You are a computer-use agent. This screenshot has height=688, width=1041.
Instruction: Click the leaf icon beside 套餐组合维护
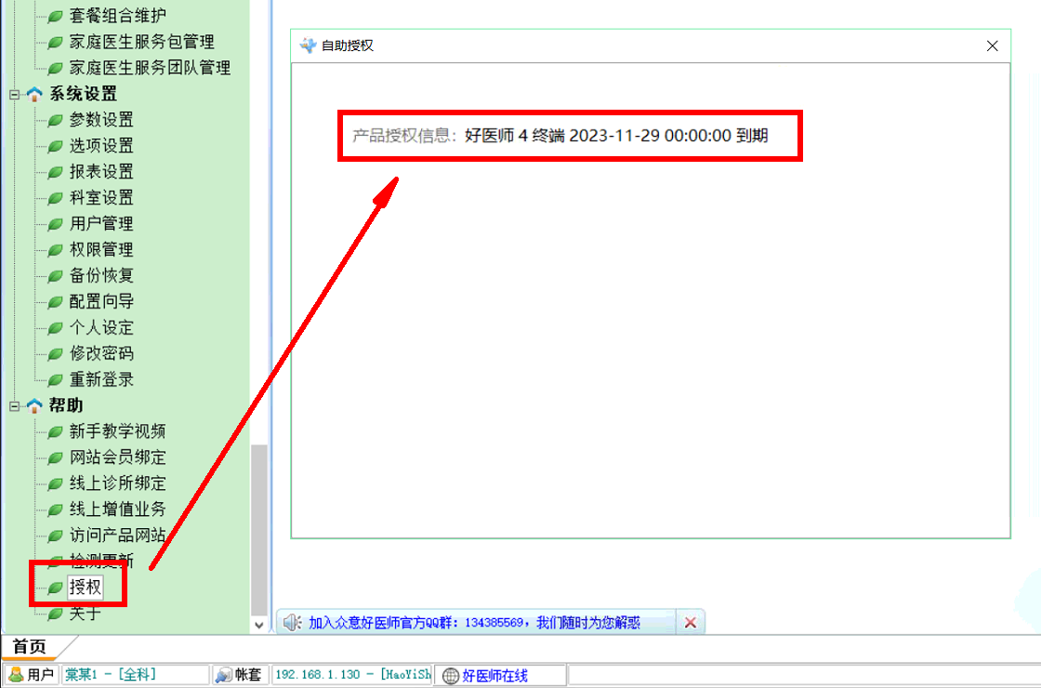55,16
